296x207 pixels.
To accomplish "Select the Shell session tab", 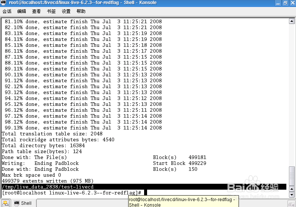I will pos(23,203).
